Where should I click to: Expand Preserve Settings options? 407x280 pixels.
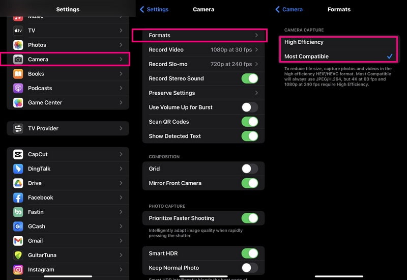[203, 93]
